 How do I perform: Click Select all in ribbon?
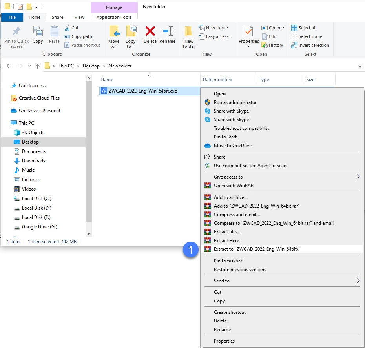(304, 28)
